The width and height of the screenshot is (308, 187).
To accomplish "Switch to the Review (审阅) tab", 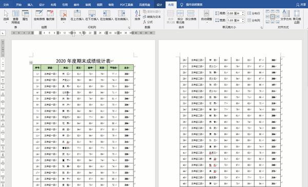I will pyautogui.click(x=88, y=5).
